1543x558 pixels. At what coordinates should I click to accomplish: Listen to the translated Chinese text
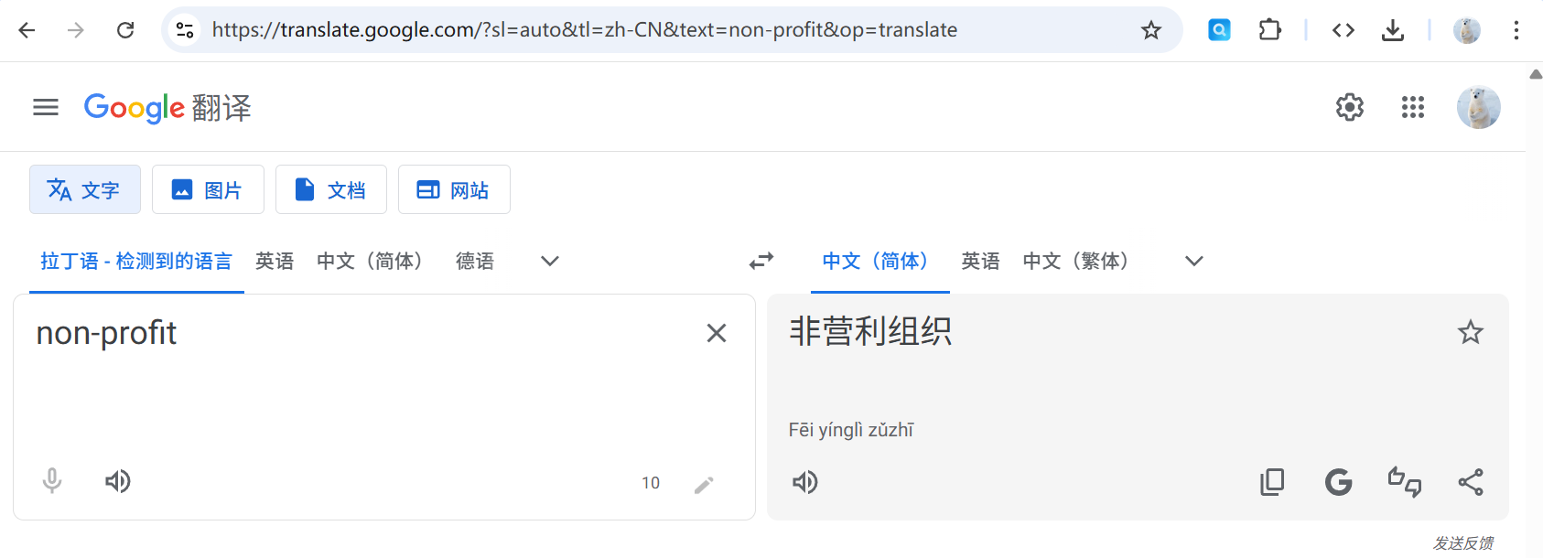click(804, 482)
